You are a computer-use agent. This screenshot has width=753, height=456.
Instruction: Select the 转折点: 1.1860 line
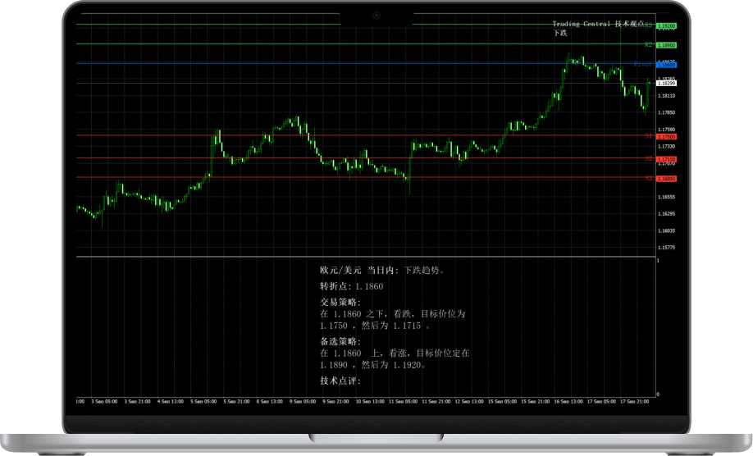(351, 286)
